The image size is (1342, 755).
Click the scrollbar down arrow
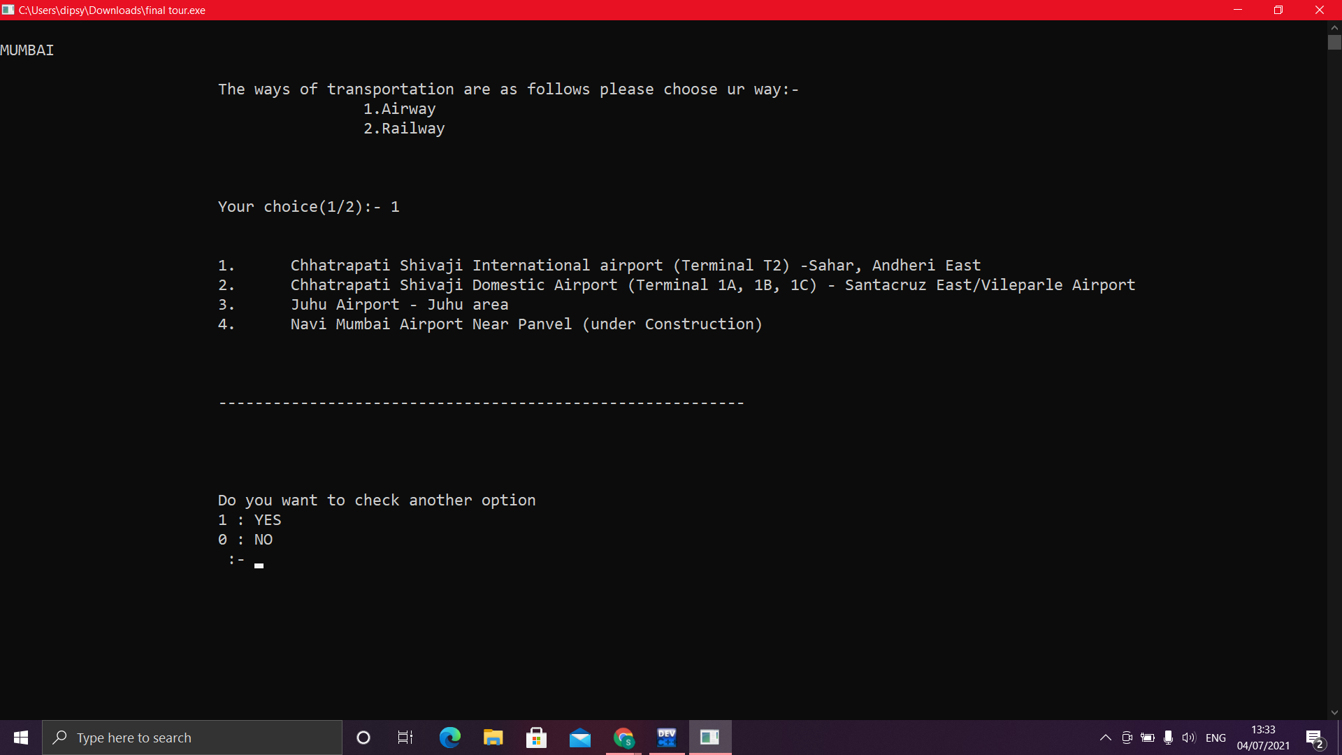[x=1334, y=712]
